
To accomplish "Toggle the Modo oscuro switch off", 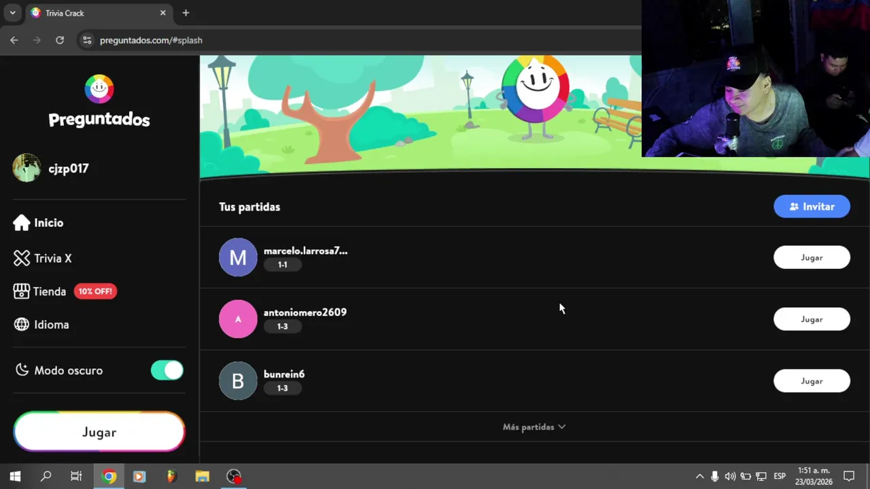I will pyautogui.click(x=167, y=370).
